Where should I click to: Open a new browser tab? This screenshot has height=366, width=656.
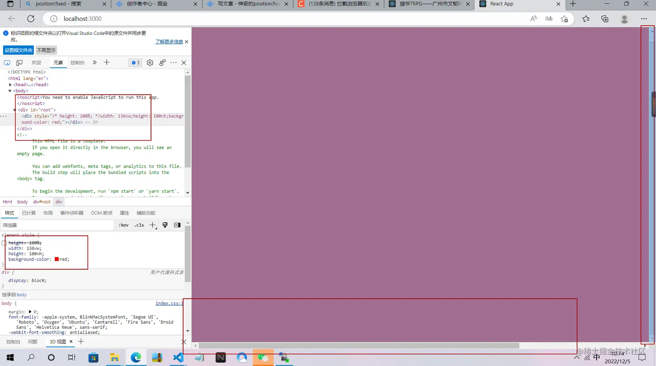pos(573,4)
